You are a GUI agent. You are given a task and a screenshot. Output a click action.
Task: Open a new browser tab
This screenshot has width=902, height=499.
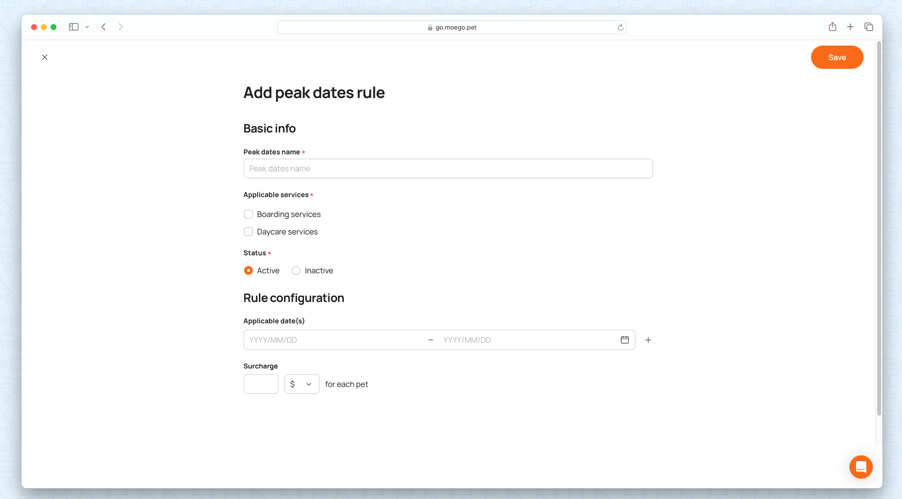point(850,27)
